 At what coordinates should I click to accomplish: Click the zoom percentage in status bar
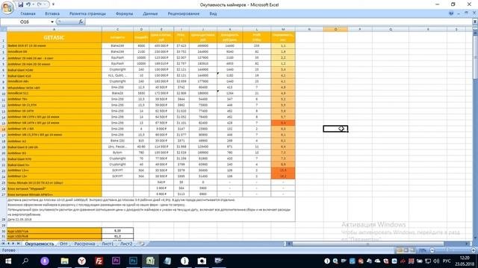point(422,250)
